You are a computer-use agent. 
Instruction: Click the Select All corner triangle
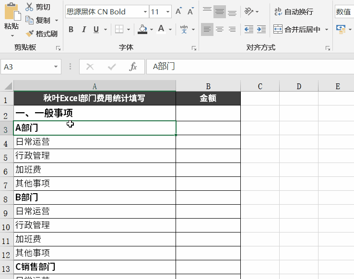[x=8, y=86]
